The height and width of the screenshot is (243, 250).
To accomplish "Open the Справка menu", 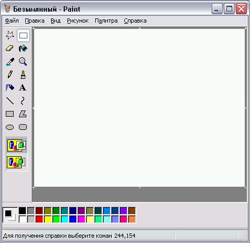I will [x=135, y=21].
